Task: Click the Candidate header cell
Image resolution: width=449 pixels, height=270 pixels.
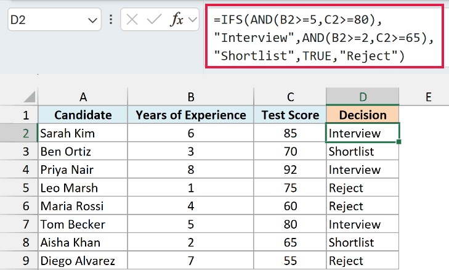Action: pyautogui.click(x=83, y=115)
